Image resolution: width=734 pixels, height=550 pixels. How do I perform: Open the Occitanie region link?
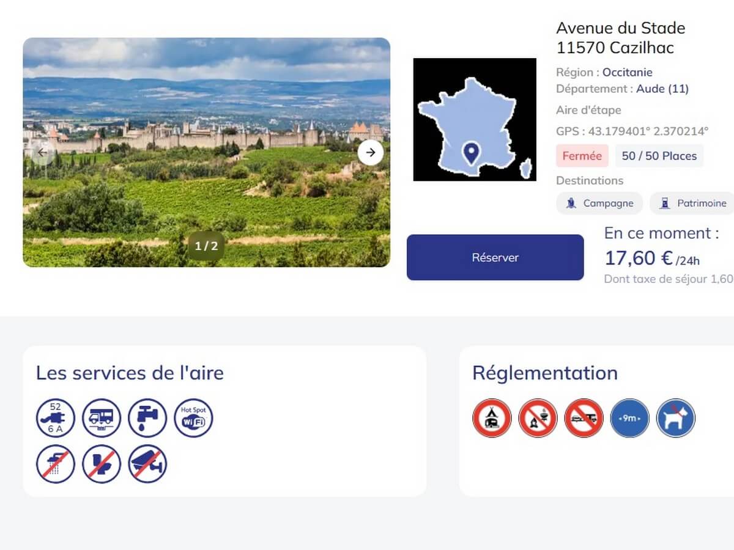pyautogui.click(x=628, y=72)
